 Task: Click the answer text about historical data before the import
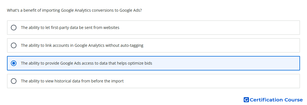72,81
